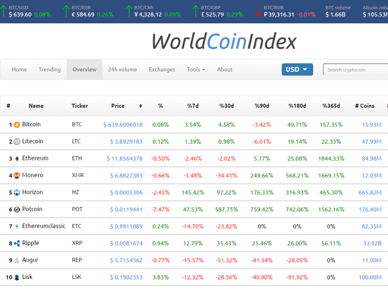Click the REP ticker cell
Screen dimensions: 388x291
[x=77, y=260]
